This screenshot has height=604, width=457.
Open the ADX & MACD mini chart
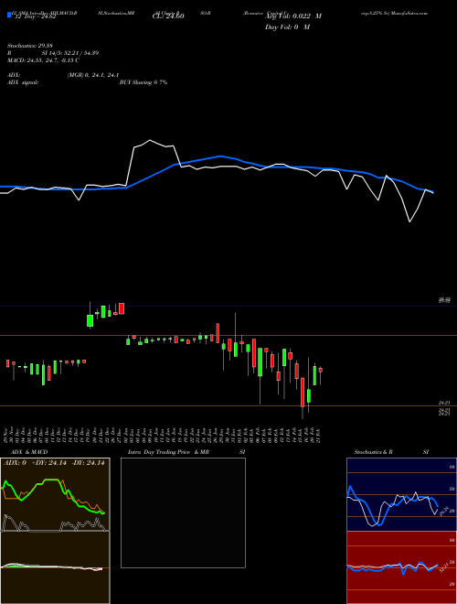[x=56, y=531]
